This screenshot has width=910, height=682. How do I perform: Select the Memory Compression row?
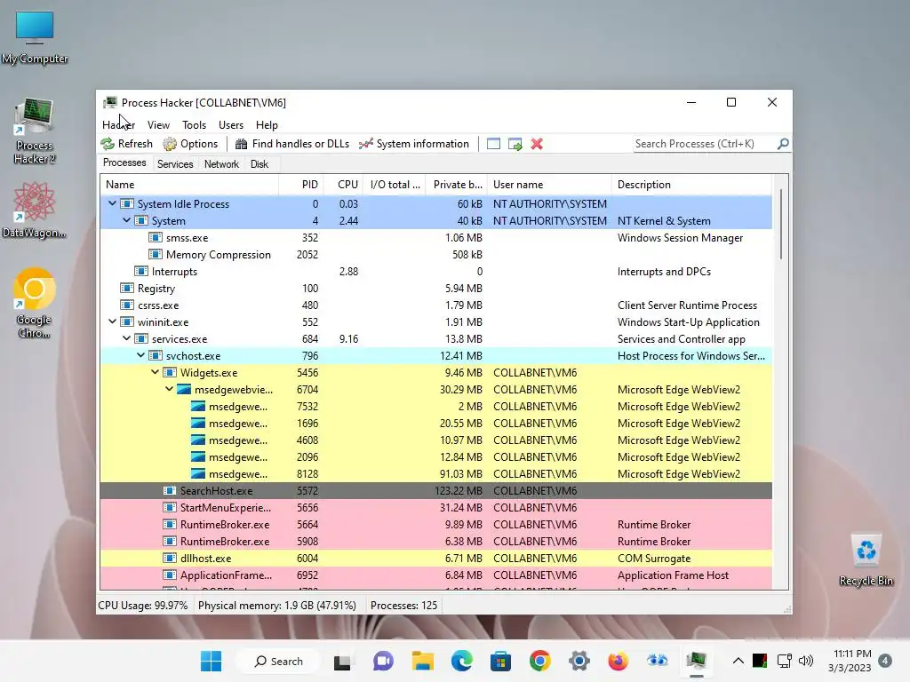tap(435, 255)
